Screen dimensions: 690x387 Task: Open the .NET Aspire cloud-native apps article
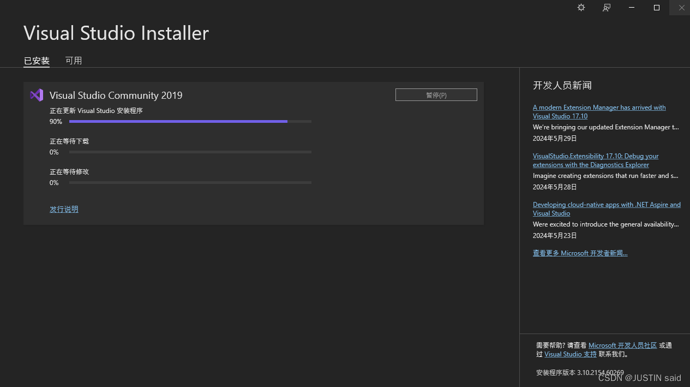click(607, 209)
